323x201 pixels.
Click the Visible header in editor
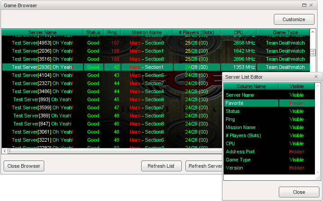click(297, 86)
